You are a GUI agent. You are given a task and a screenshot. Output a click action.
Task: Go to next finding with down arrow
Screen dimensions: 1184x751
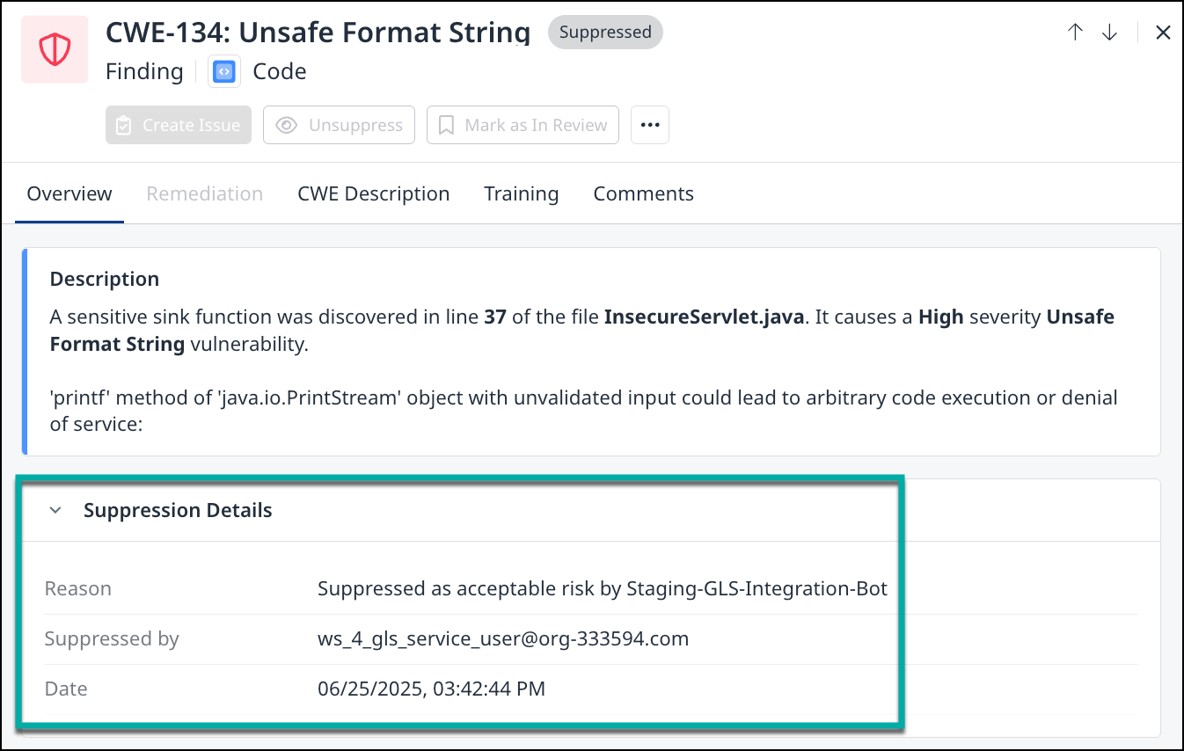[1109, 33]
